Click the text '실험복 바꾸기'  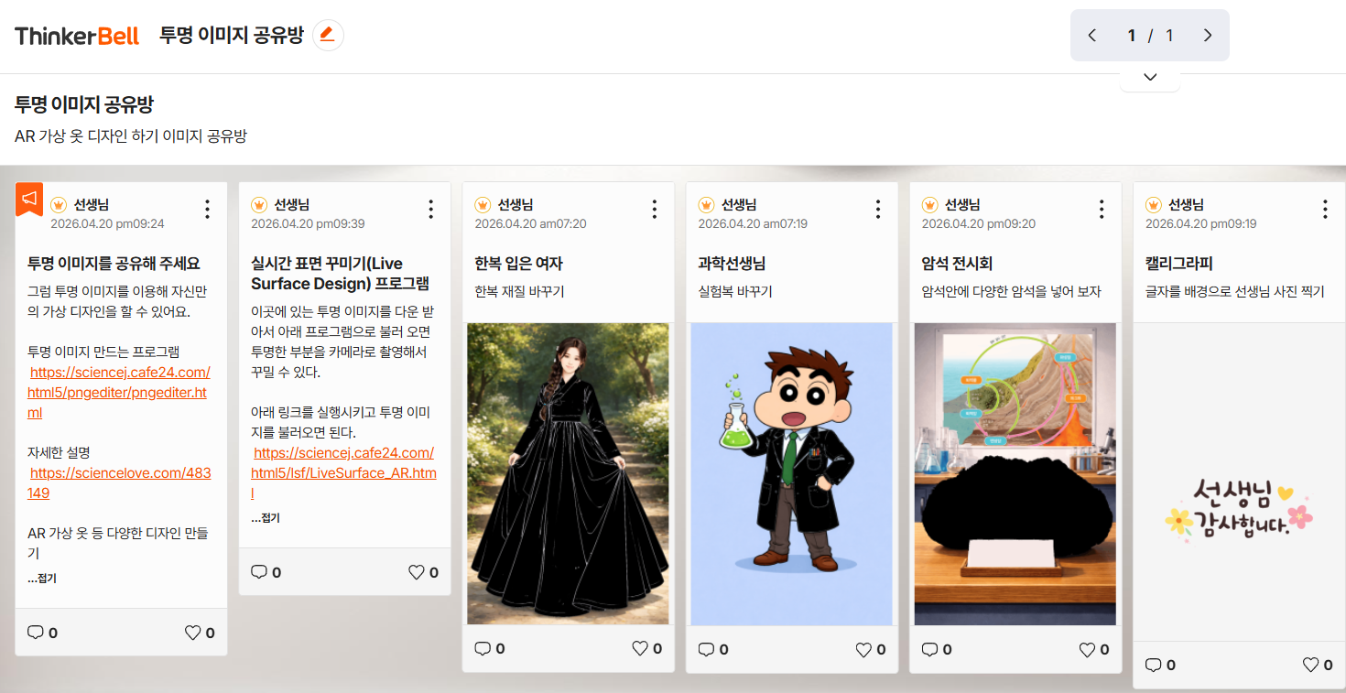point(735,292)
